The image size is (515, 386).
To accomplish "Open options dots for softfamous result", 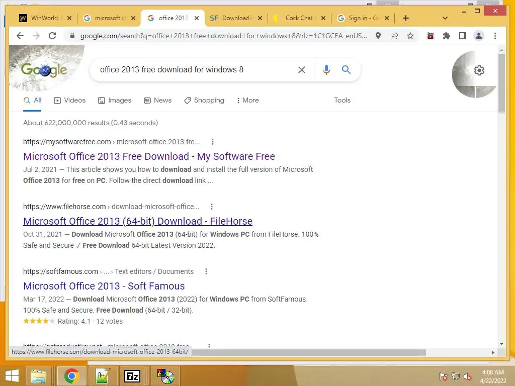I will coord(206,271).
